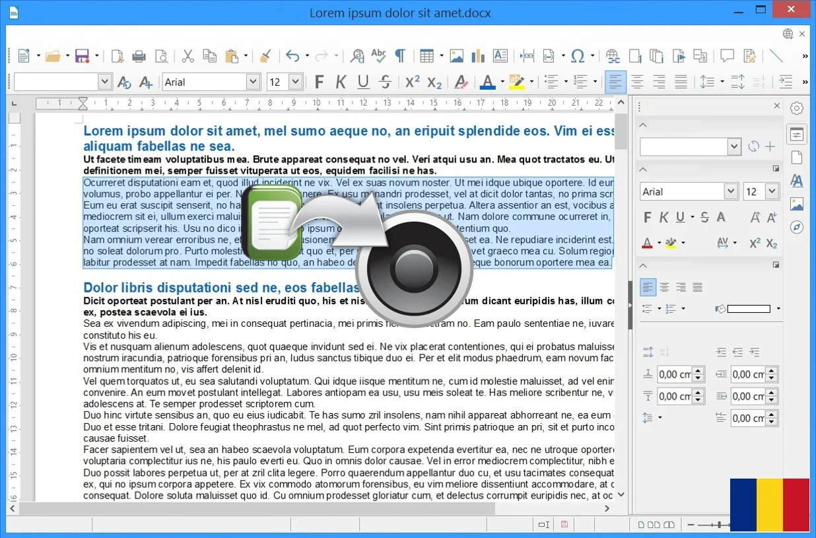This screenshot has width=816, height=538.
Task: Click the Save document icon
Action: pyautogui.click(x=82, y=56)
